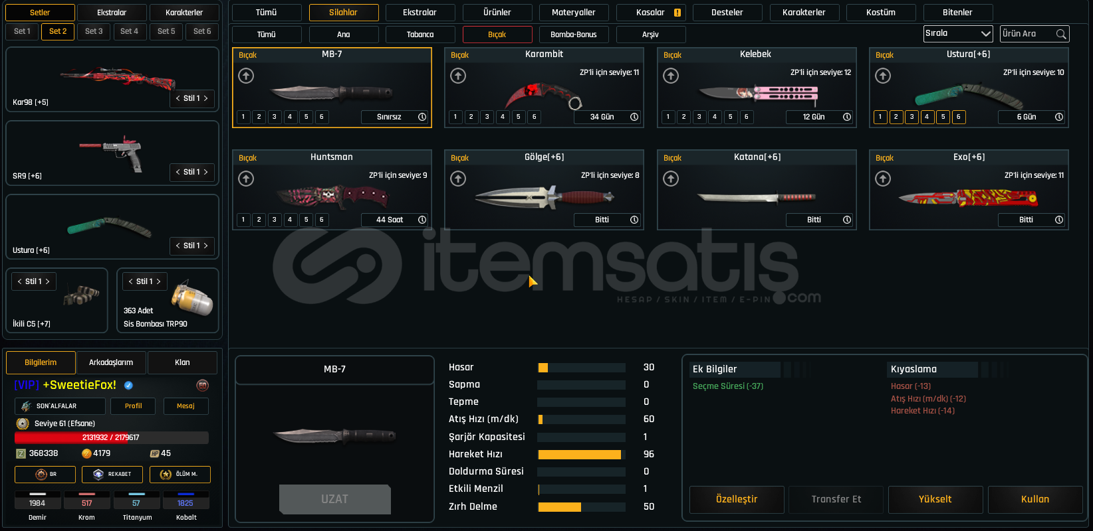This screenshot has height=531, width=1093.
Task: Click the upgrade arrow icon on the Karambit card
Action: 458,76
